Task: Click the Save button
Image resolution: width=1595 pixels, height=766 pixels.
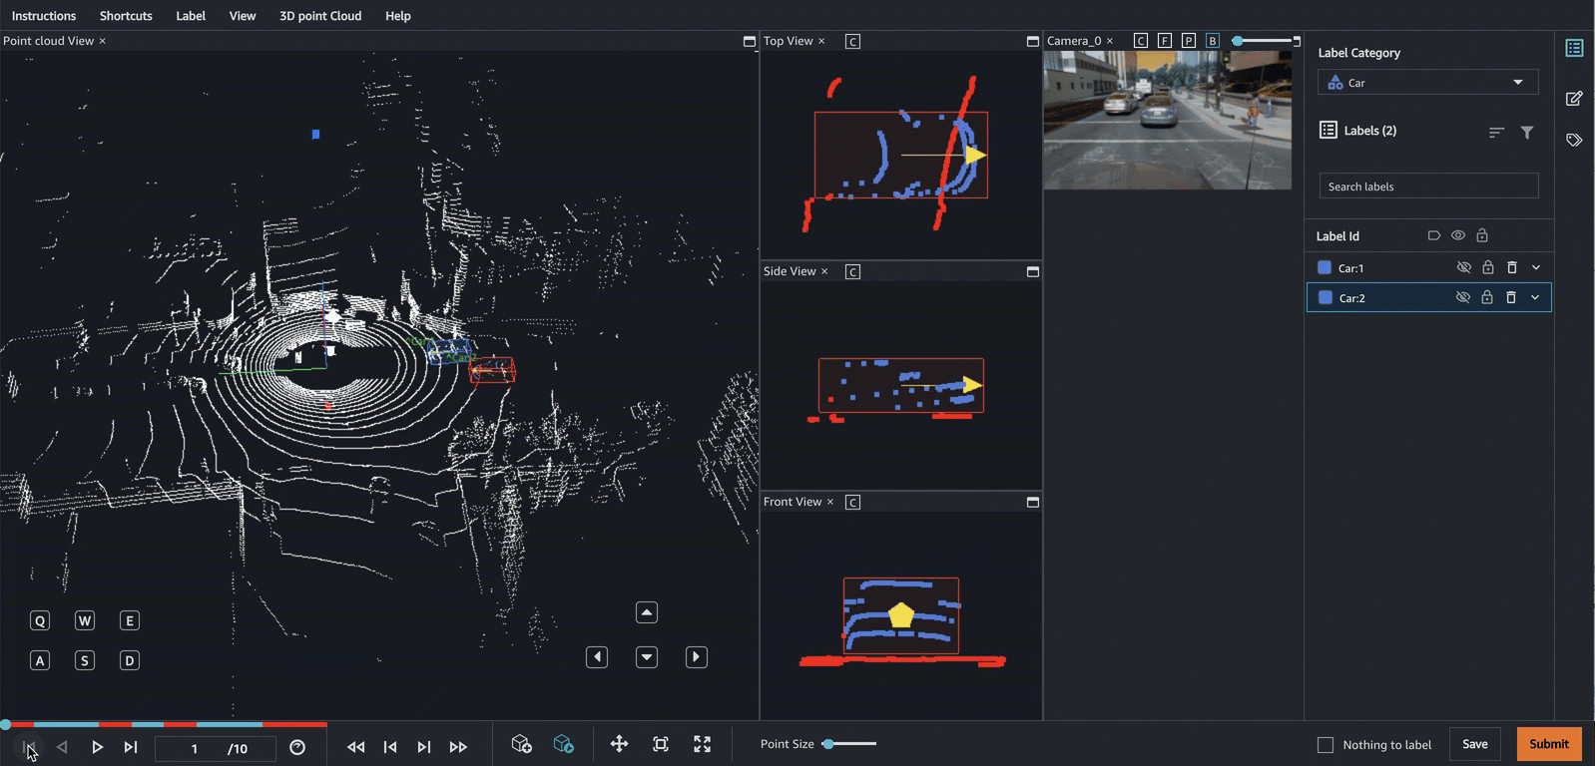Action: [1474, 744]
